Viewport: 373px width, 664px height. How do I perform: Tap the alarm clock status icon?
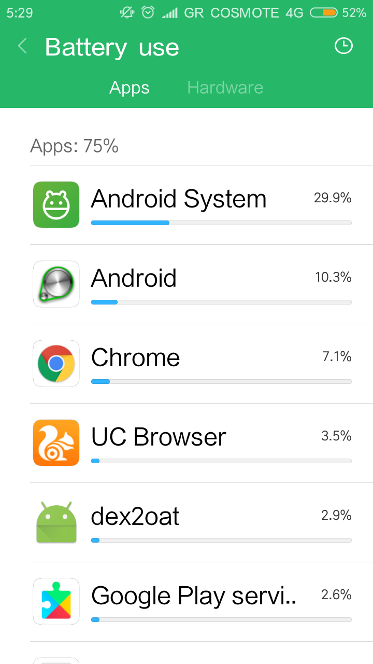click(x=148, y=13)
